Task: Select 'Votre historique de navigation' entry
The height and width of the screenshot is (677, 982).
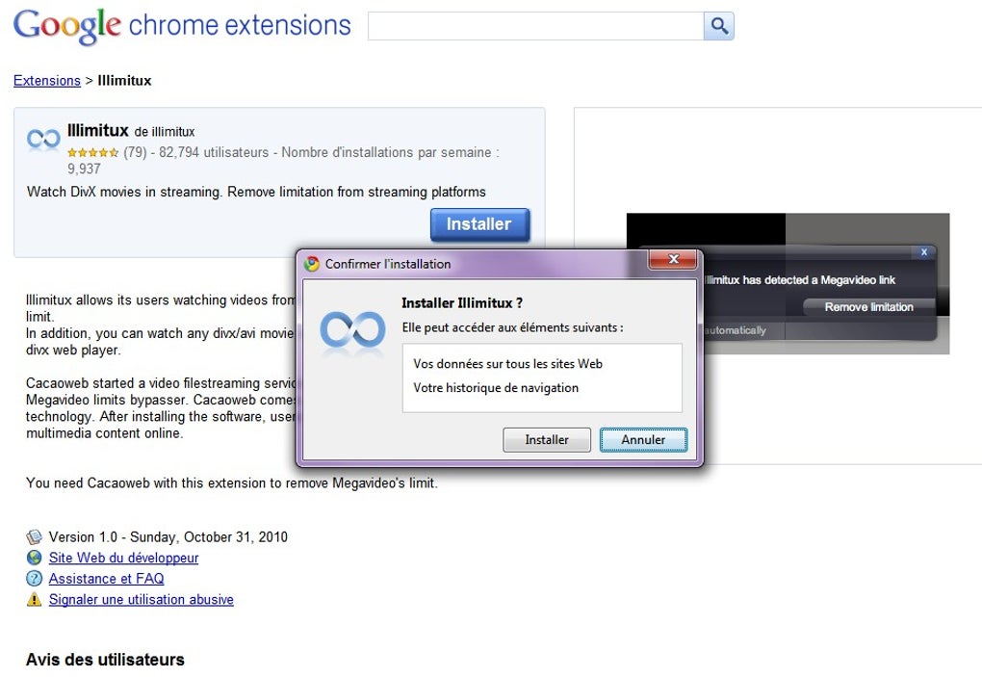Action: [496, 388]
